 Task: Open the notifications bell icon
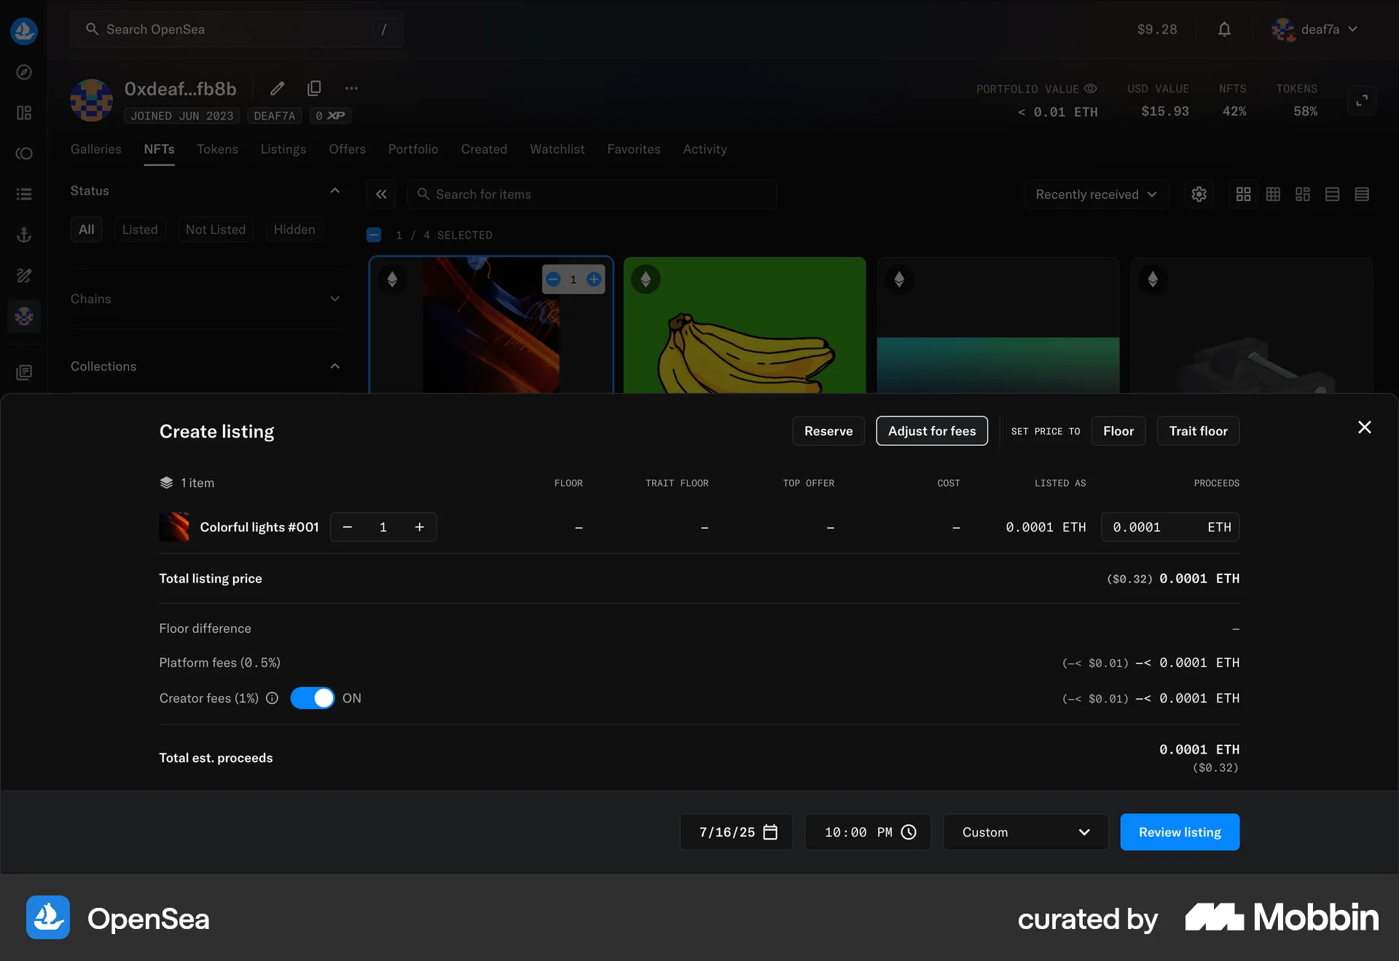click(x=1224, y=29)
